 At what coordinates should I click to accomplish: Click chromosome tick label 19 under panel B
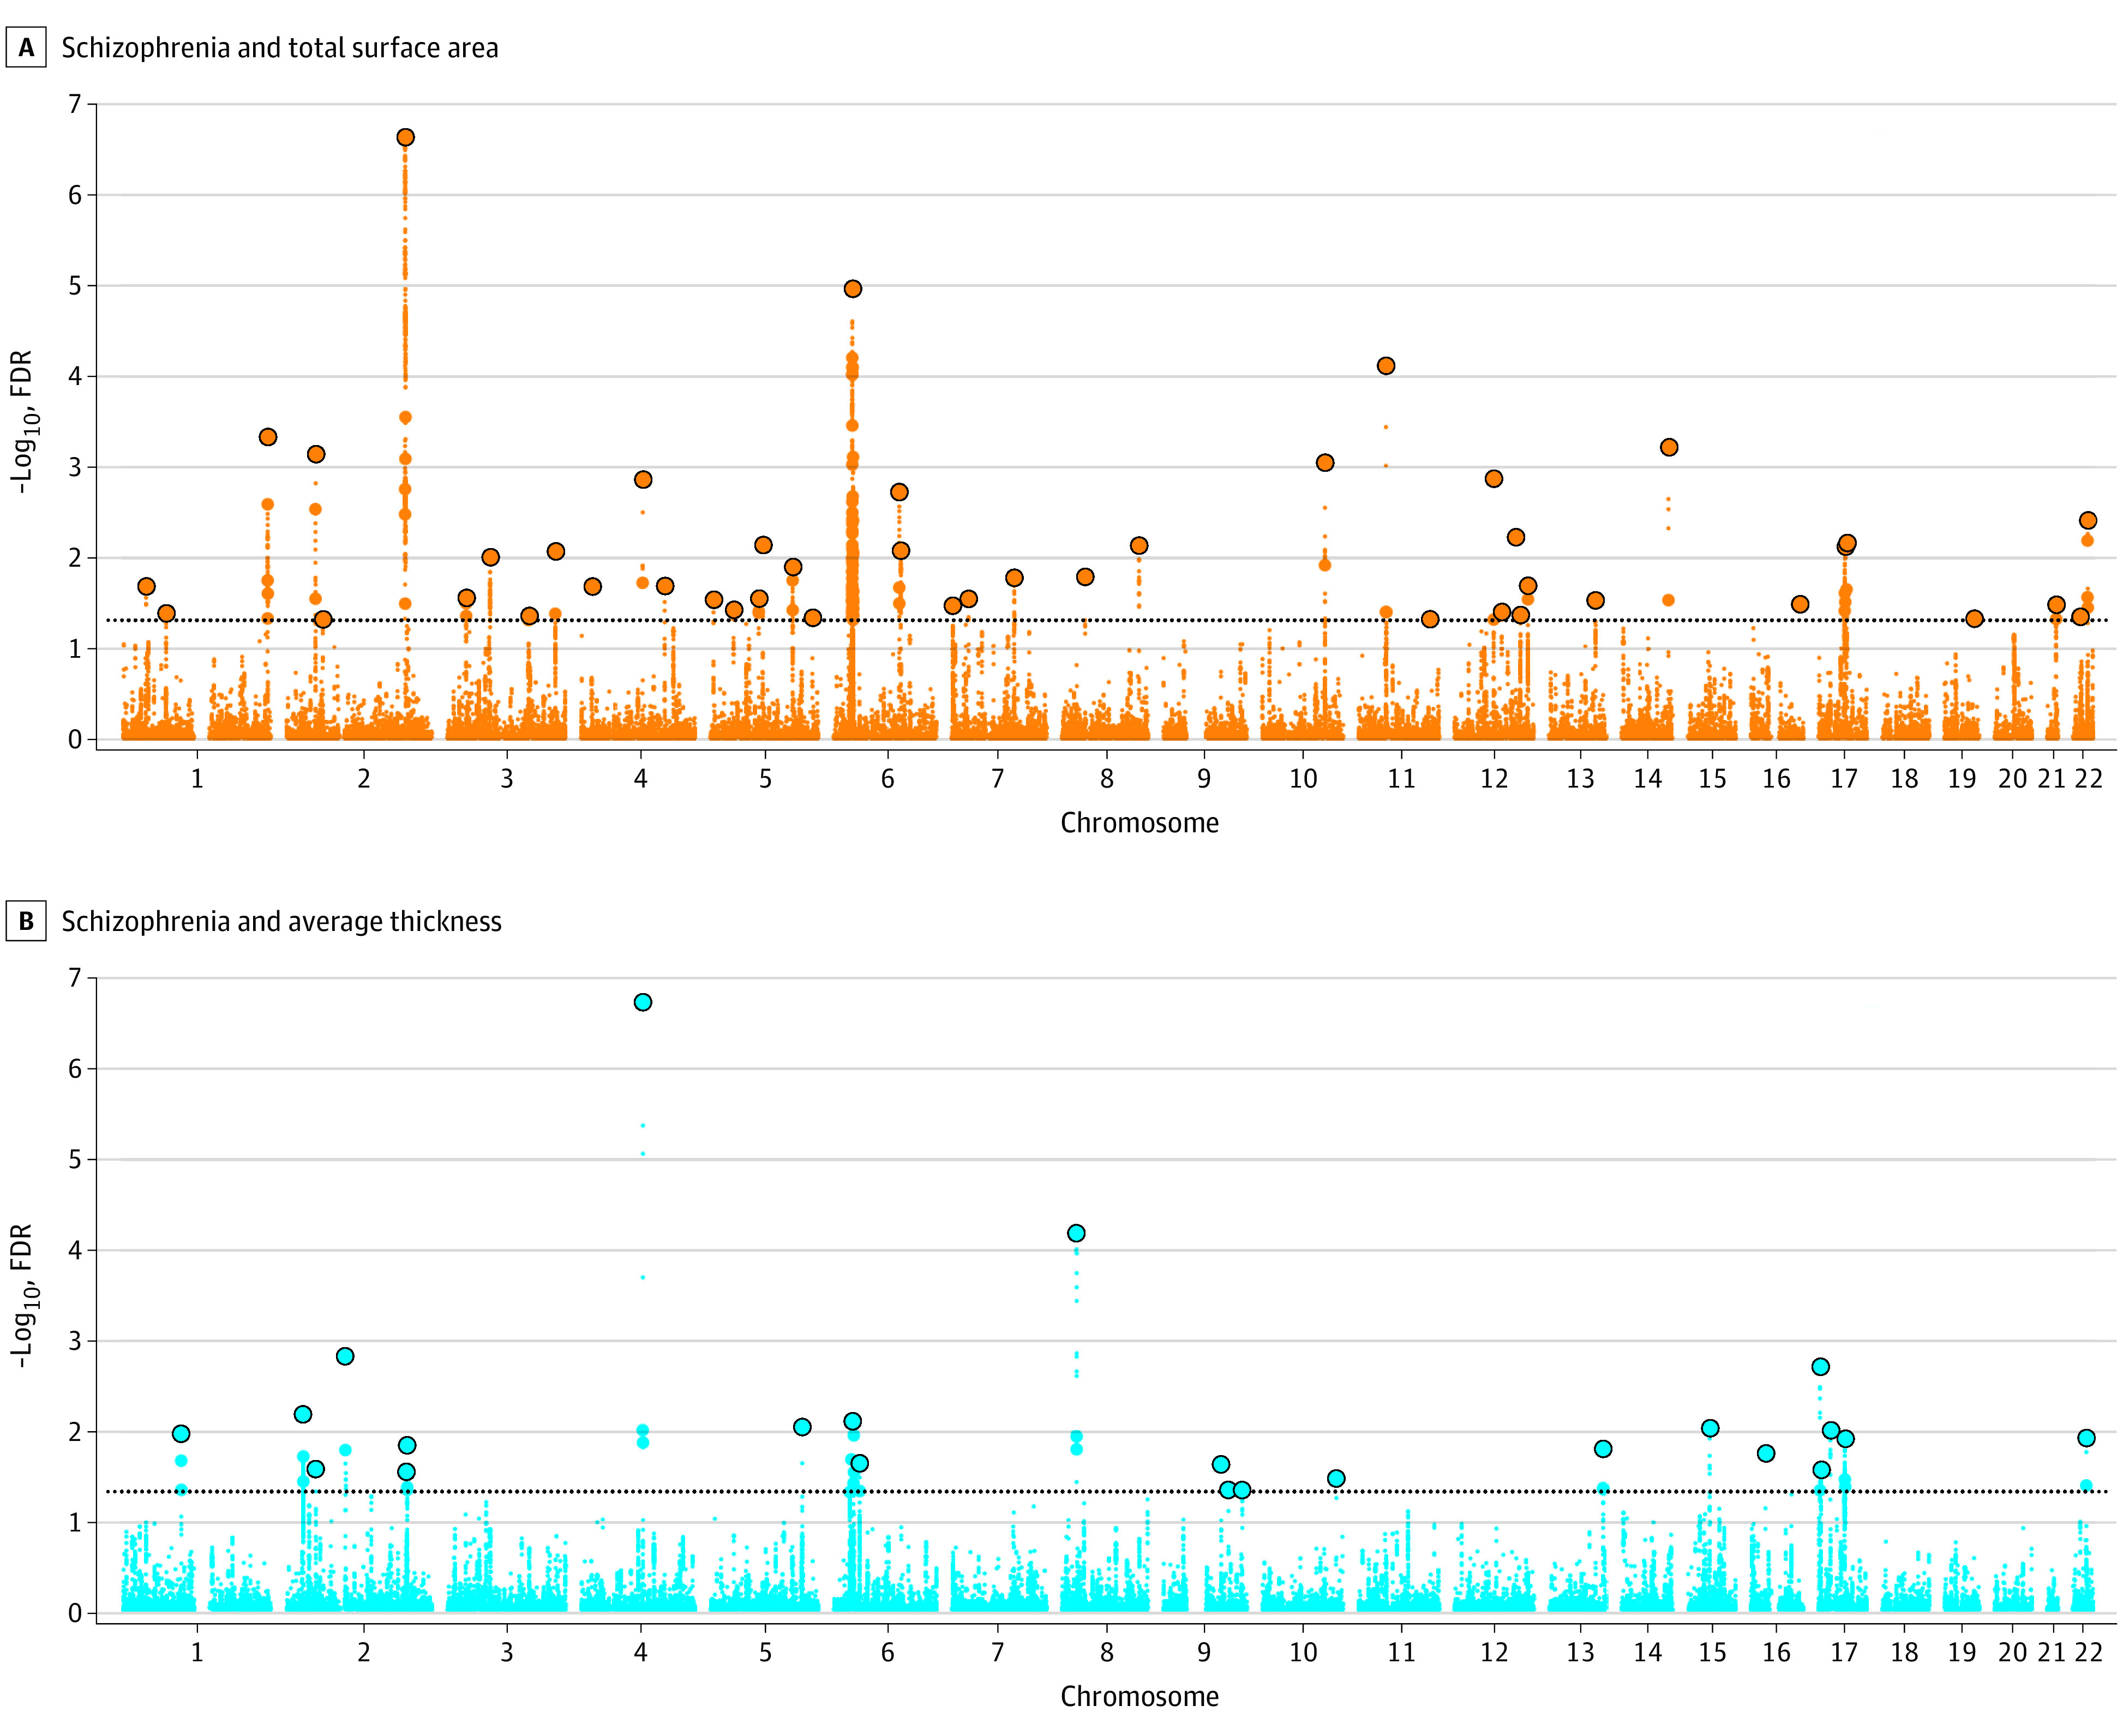(x=1961, y=1652)
